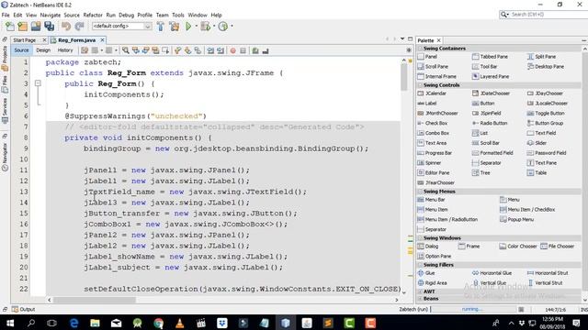Switch to the Reg_Form.java tab
588x330 pixels.
pos(77,40)
